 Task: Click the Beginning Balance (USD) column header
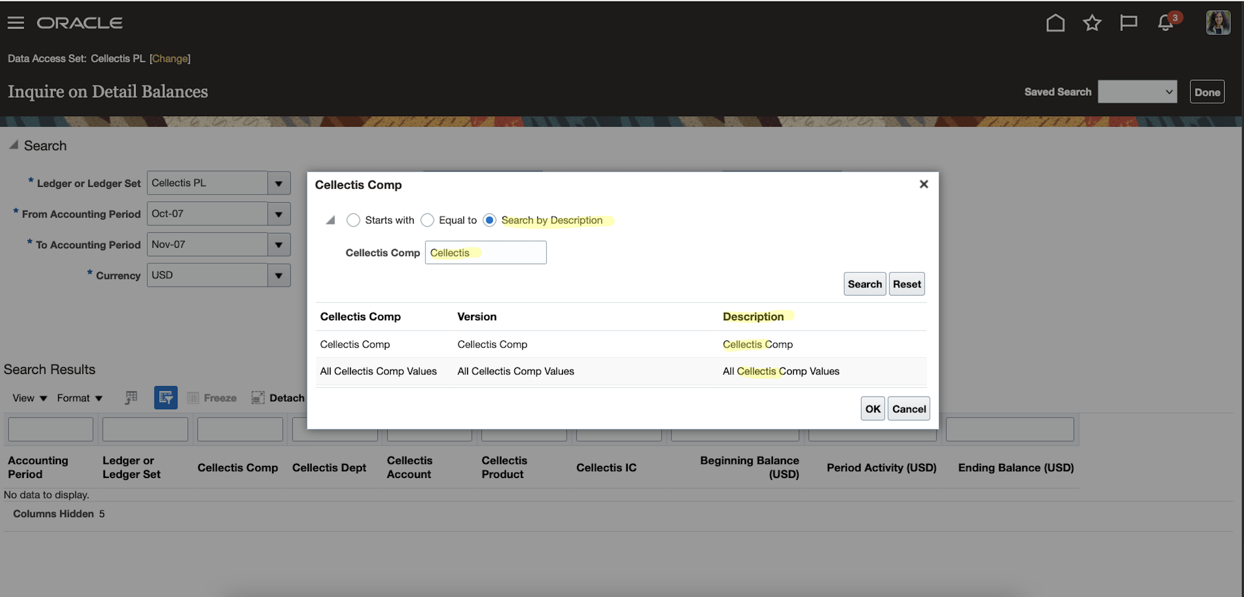[749, 467]
